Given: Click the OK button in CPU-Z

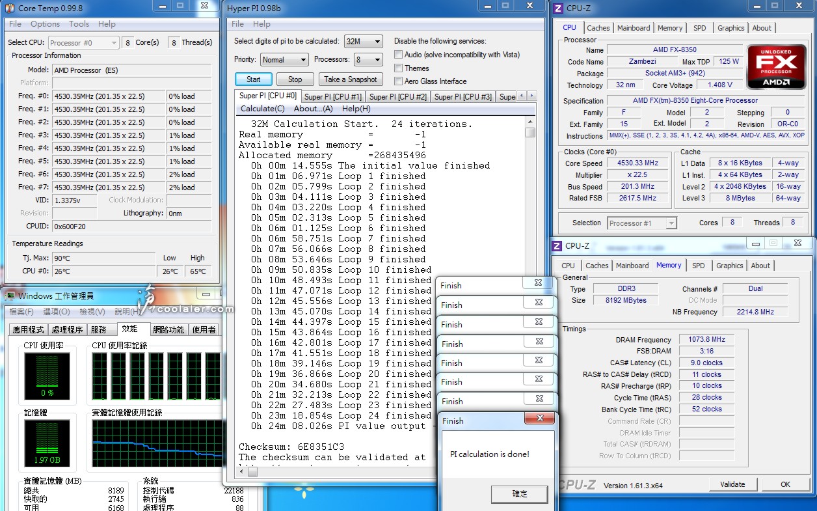Looking at the screenshot, I should click(786, 484).
